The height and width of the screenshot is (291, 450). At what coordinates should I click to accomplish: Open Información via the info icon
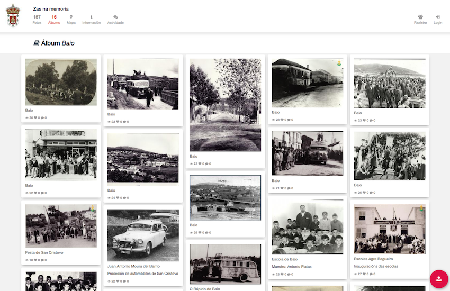tap(91, 17)
